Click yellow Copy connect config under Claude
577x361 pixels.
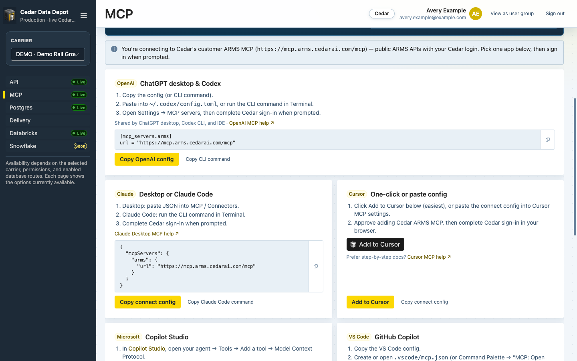(147, 302)
